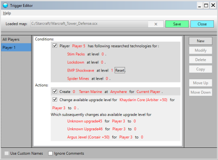218x160 pixels.
Task: Click the Stim Packs level 0 value
Action: (103, 54)
